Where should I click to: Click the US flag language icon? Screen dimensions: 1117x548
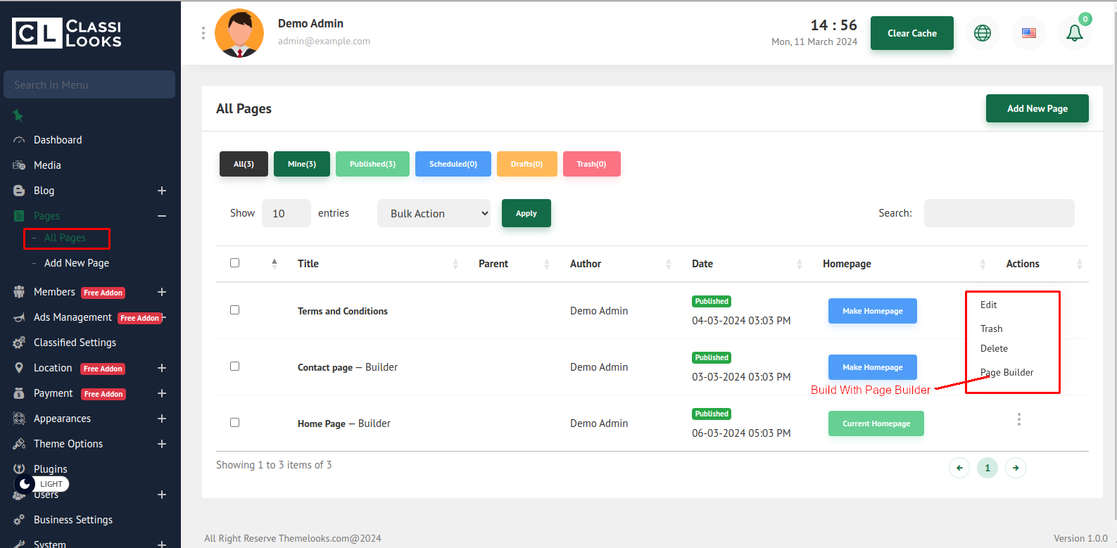pyautogui.click(x=1028, y=33)
